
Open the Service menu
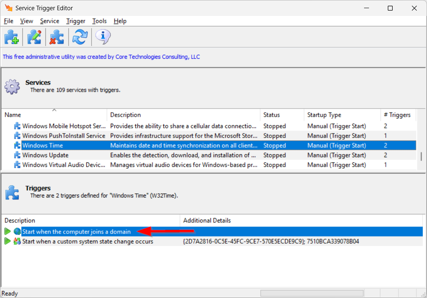[49, 21]
